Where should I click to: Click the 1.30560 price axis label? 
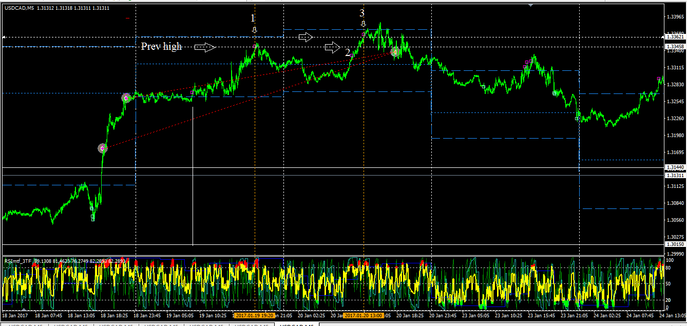(674, 220)
